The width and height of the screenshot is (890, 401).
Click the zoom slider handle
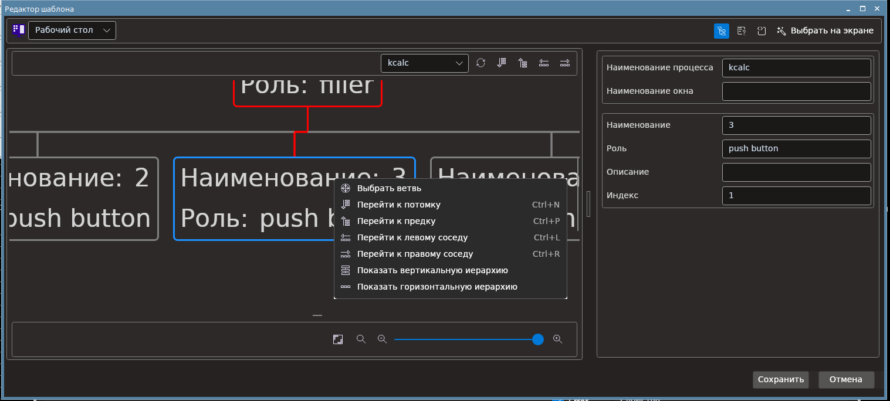pyautogui.click(x=538, y=339)
